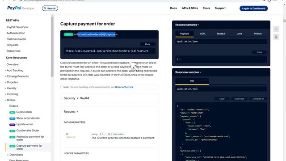This screenshot has height=161, width=286.
Task: Switch to the Python tab
Action: coord(258,34)
